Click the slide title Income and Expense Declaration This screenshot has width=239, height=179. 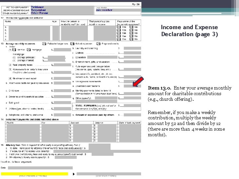click(190, 30)
